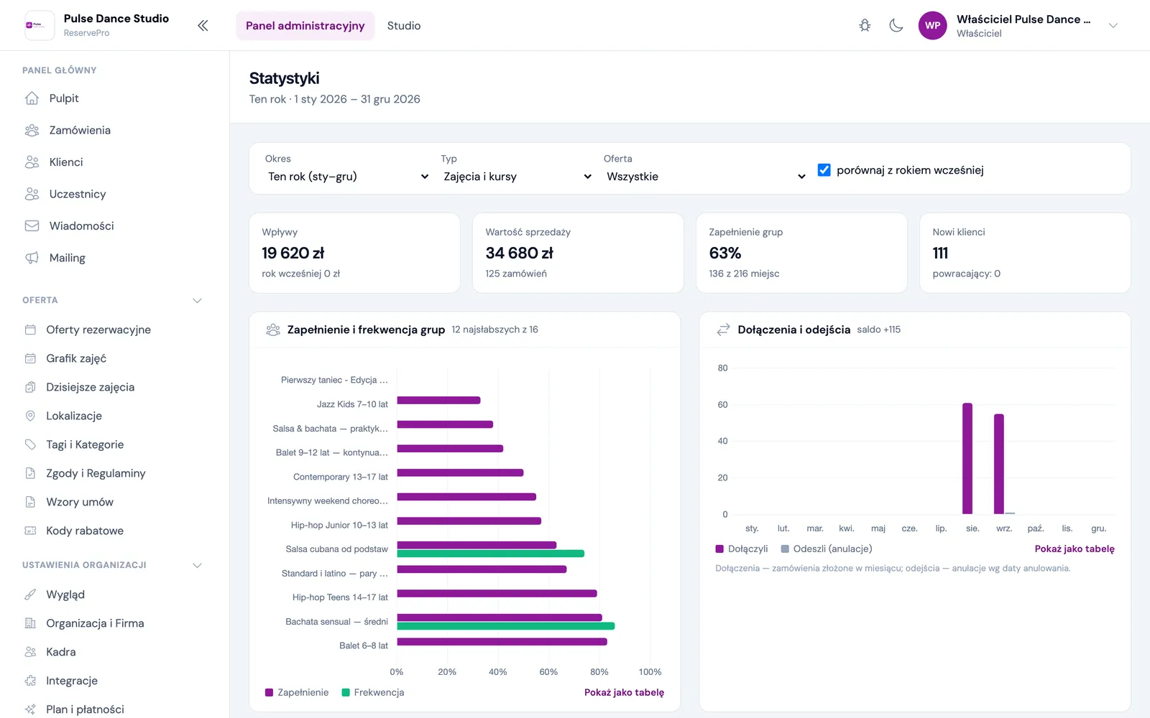This screenshot has width=1150, height=718.
Task: Switch to dark mode with moon icon
Action: point(896,26)
